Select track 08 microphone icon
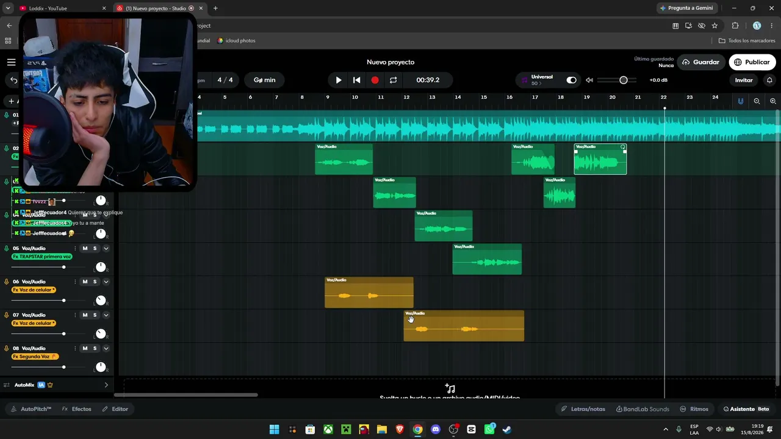The width and height of the screenshot is (781, 439). (x=7, y=348)
